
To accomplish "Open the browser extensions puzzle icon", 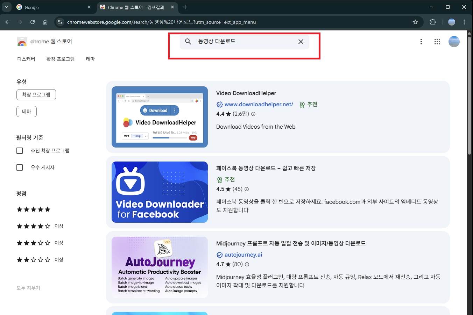I will tap(433, 22).
